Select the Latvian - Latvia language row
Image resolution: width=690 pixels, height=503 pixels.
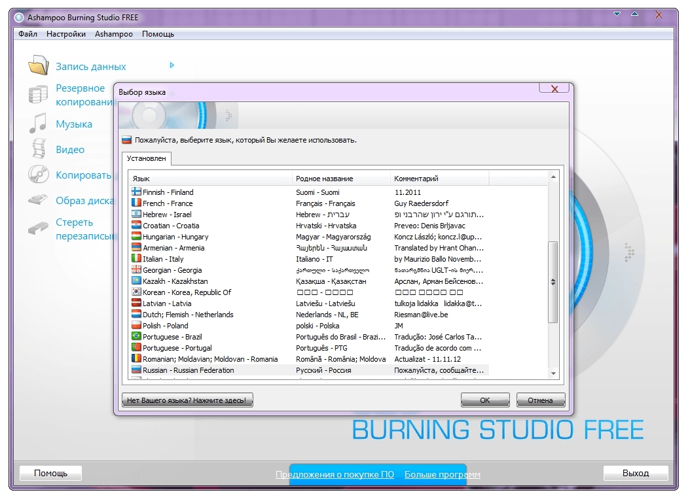pos(310,304)
